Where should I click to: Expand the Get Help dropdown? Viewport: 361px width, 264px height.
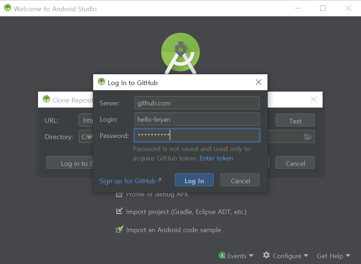point(333,256)
